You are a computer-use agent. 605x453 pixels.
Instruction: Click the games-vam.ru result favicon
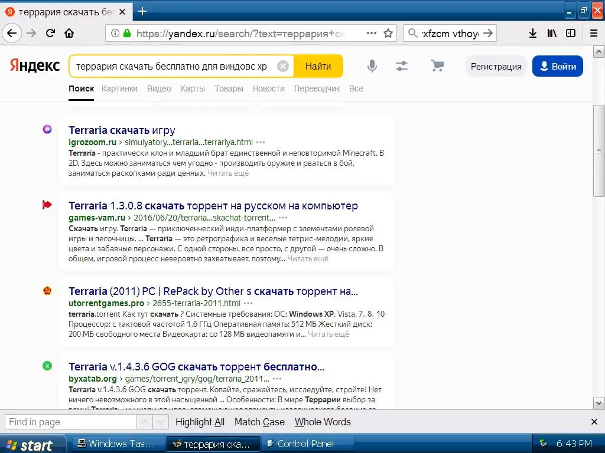tap(47, 205)
